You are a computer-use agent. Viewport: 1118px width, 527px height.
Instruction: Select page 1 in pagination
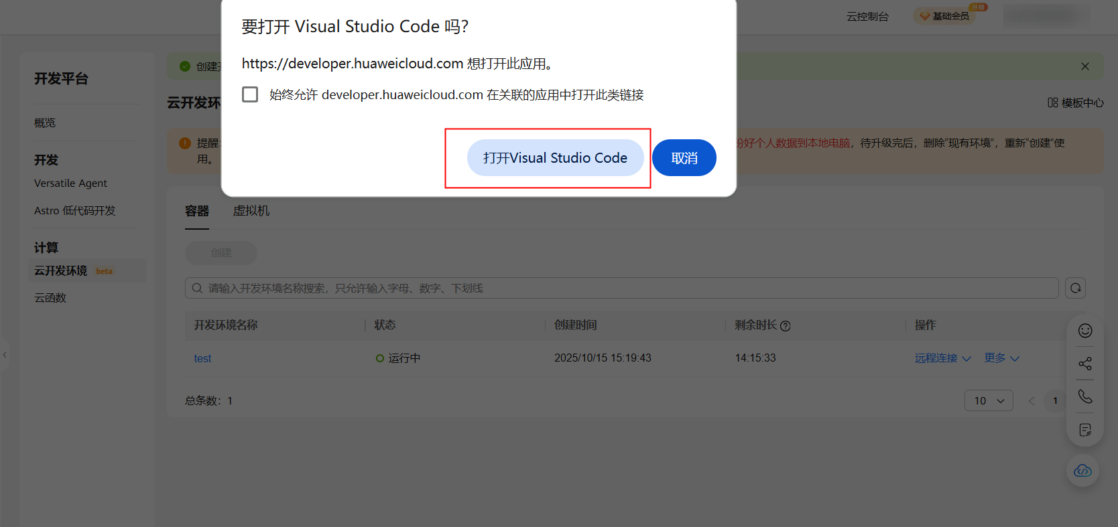pyautogui.click(x=1055, y=401)
